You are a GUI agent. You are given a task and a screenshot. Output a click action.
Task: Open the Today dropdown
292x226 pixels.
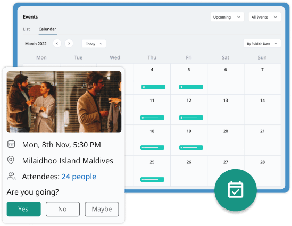[x=94, y=44]
